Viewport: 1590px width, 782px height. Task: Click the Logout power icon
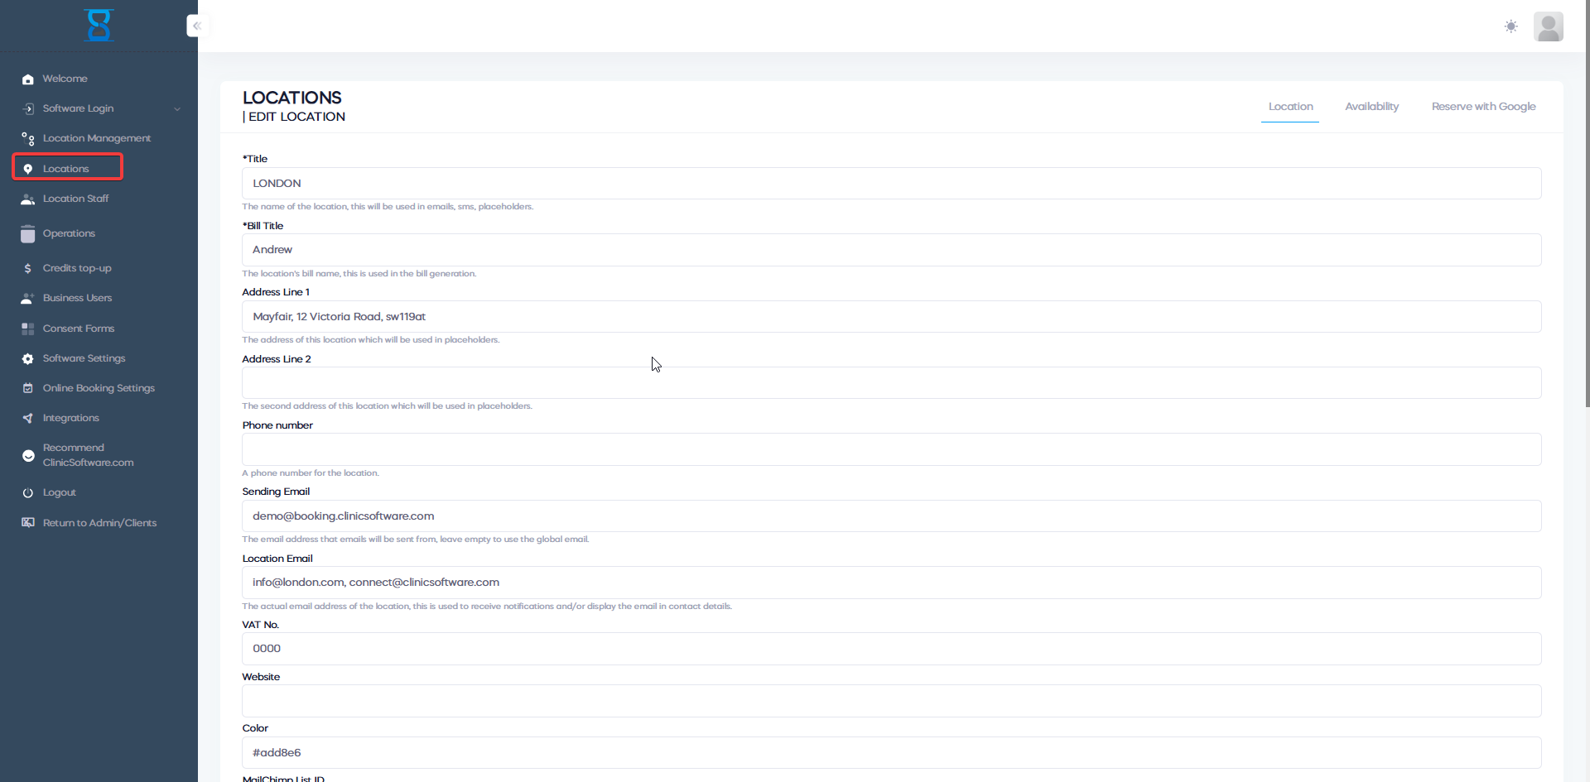[28, 493]
